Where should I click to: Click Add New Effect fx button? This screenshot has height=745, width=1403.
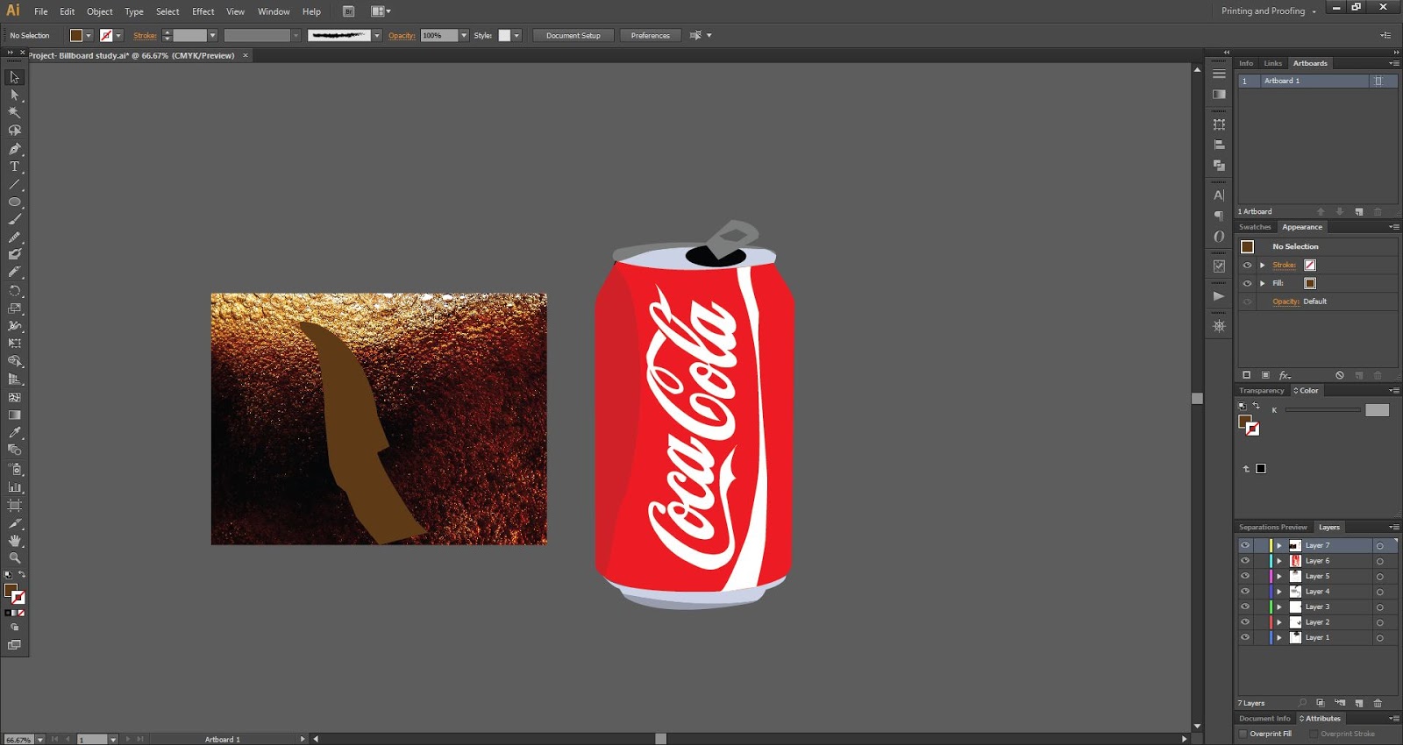point(1285,375)
